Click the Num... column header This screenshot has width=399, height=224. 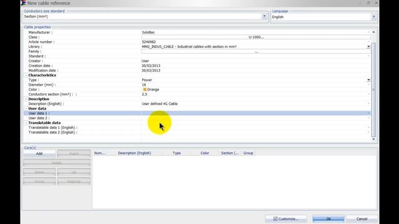tap(99, 153)
